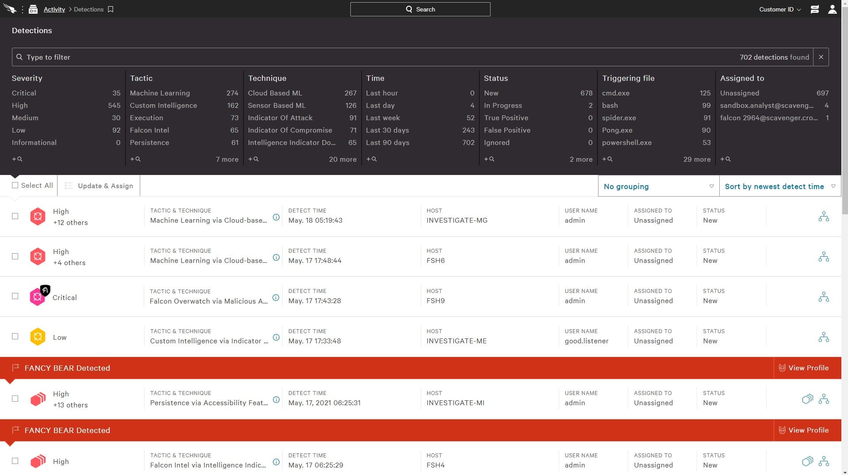Click the Tactic add-filter search icon

point(135,159)
